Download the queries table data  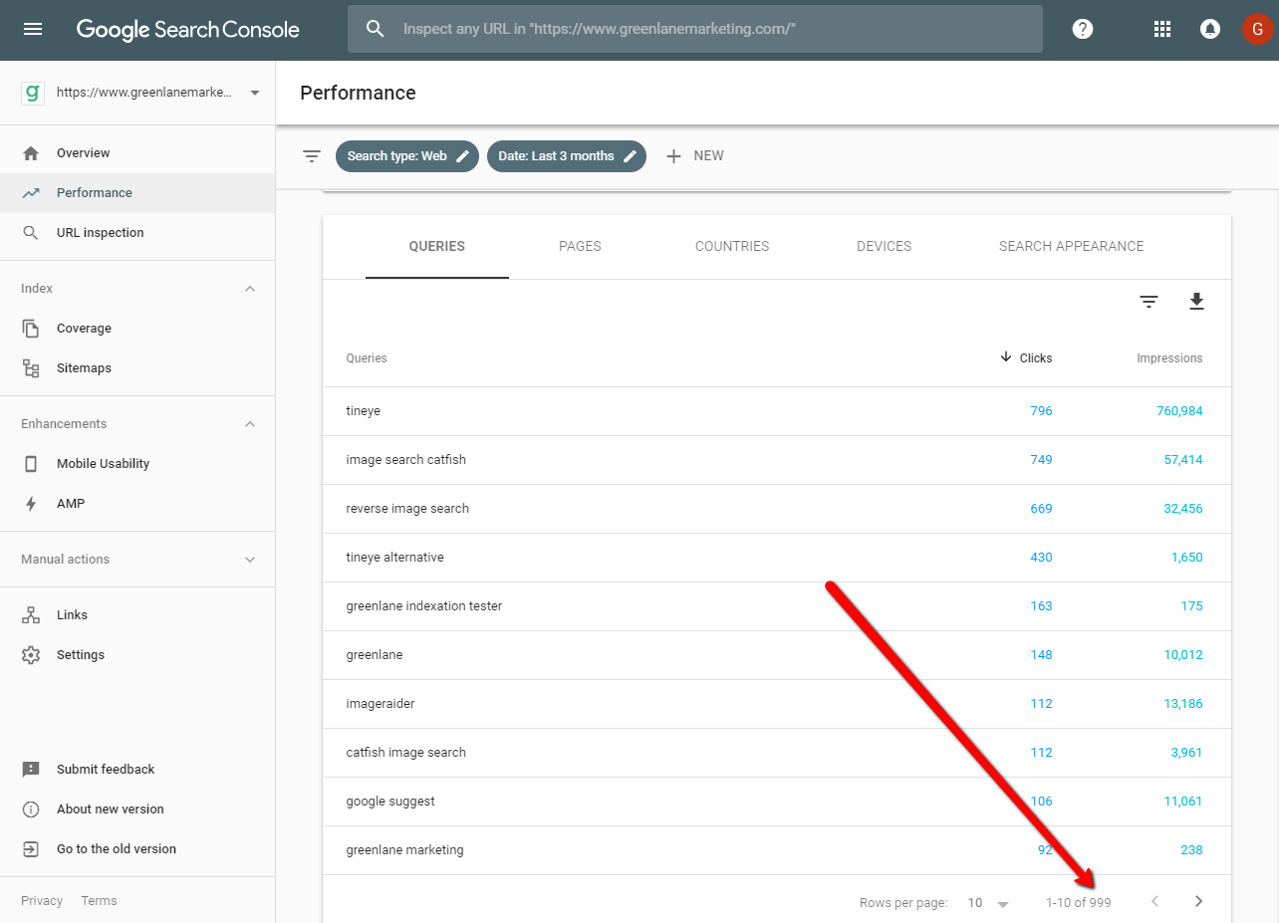point(1196,301)
